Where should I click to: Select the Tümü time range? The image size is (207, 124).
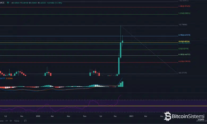pos(16,121)
